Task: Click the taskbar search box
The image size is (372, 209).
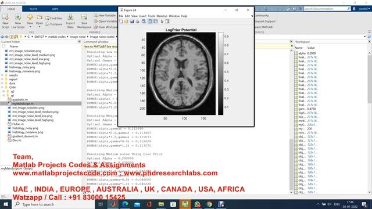Action: 53,204
